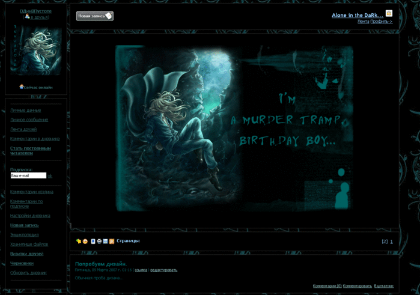Click the 'Подписка:' label text
This screenshot has height=295, width=420.
(21, 169)
